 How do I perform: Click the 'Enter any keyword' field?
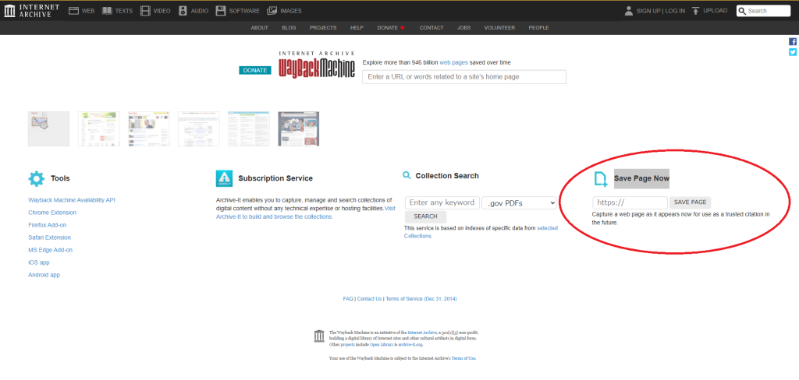[x=442, y=203]
